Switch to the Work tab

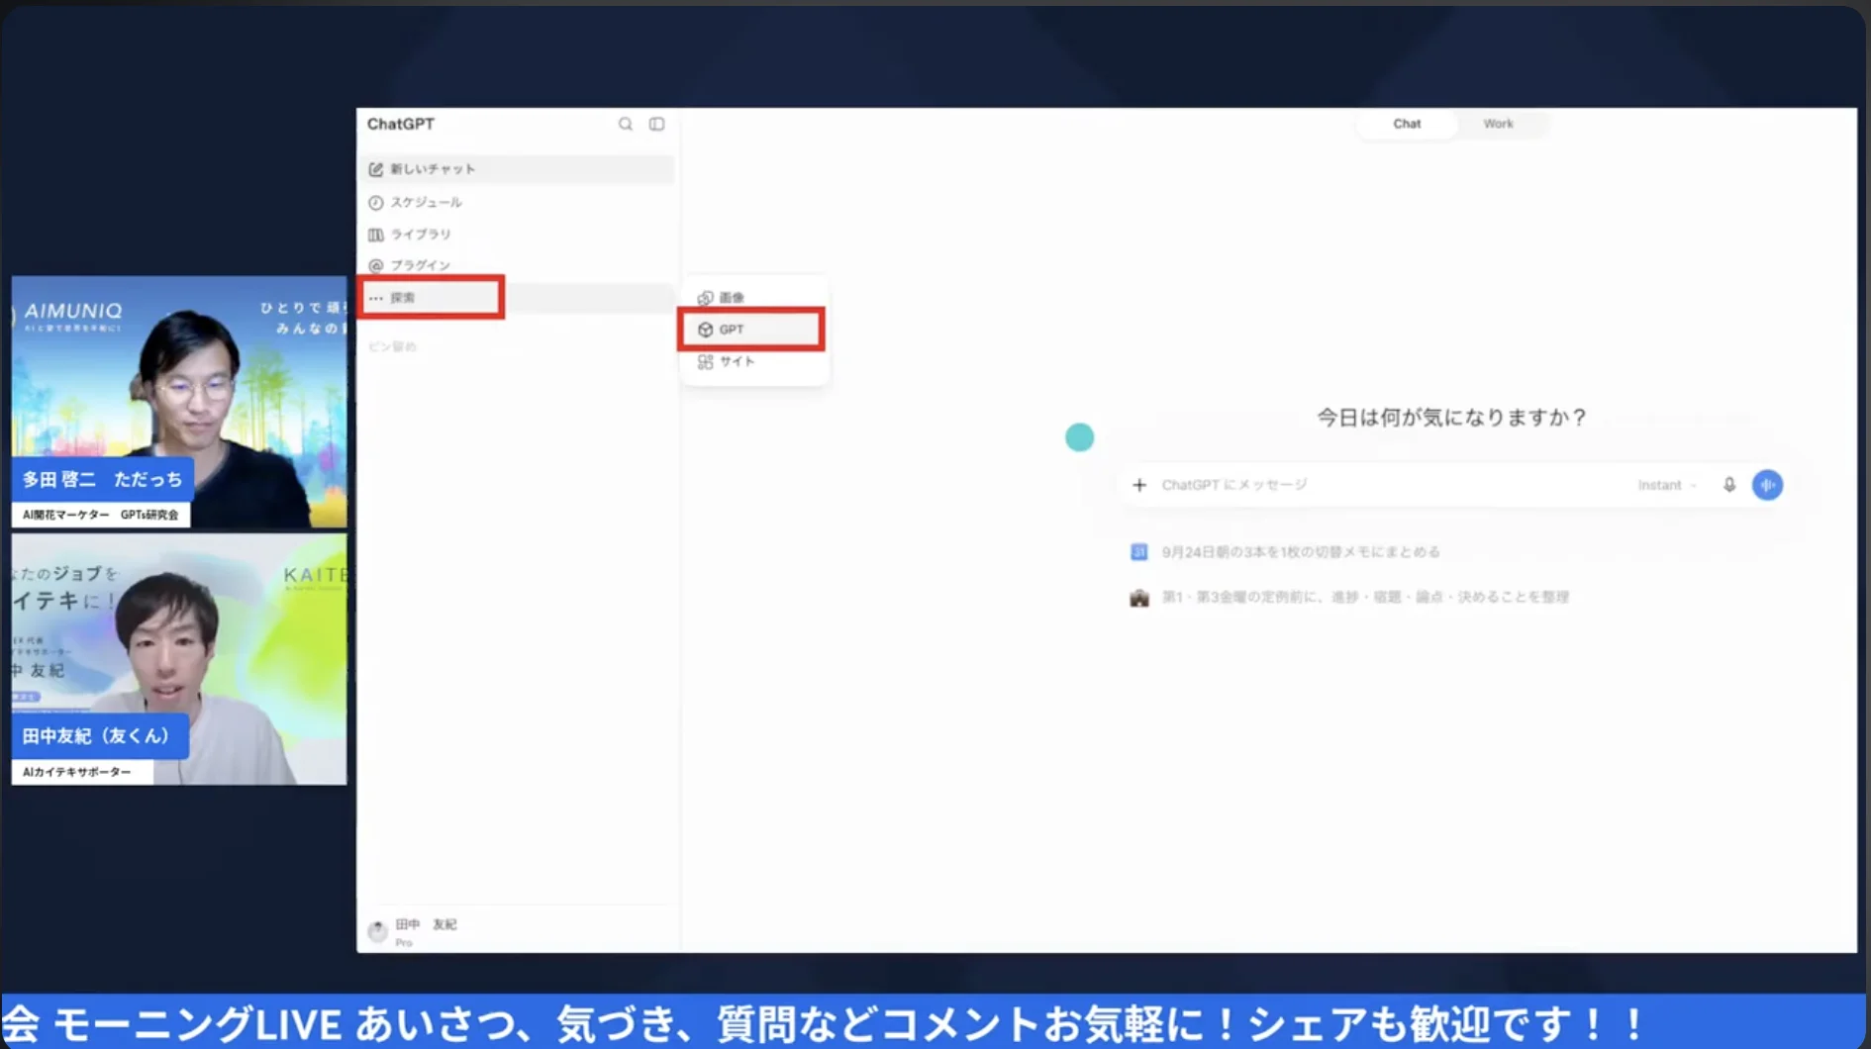(1498, 124)
